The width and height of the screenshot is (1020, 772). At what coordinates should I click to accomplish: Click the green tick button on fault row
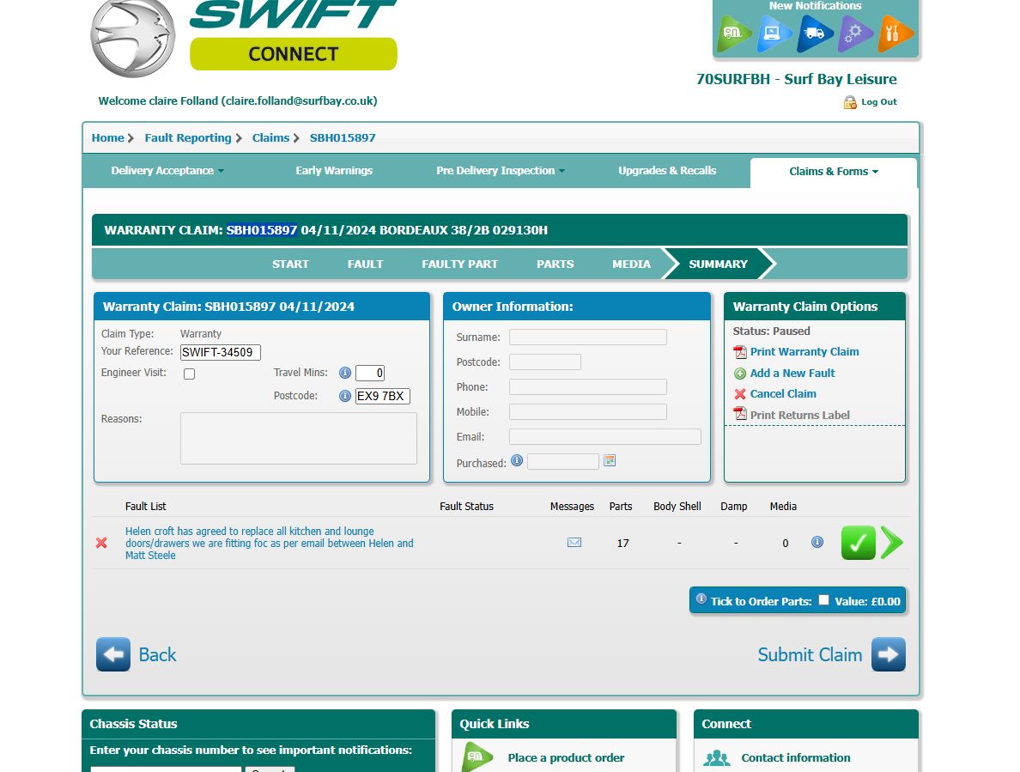tap(858, 543)
